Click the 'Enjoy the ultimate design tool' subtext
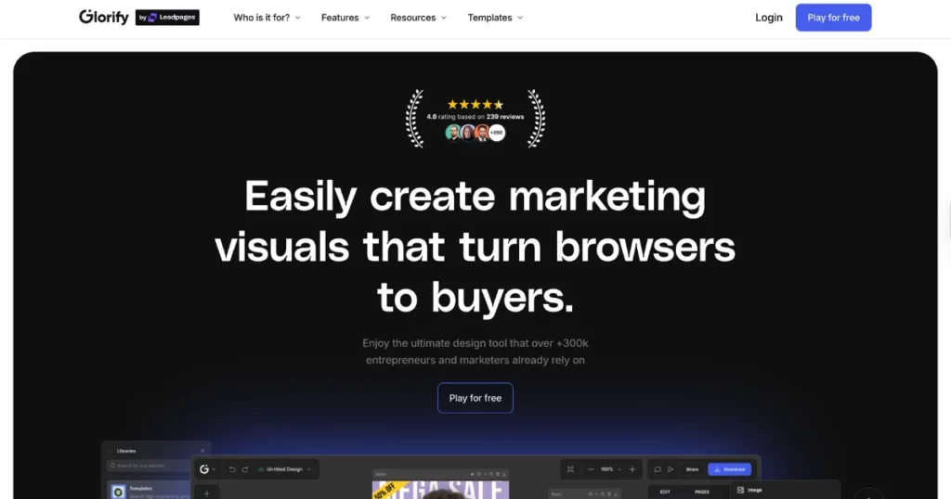Image resolution: width=951 pixels, height=499 pixels. pyautogui.click(x=475, y=352)
